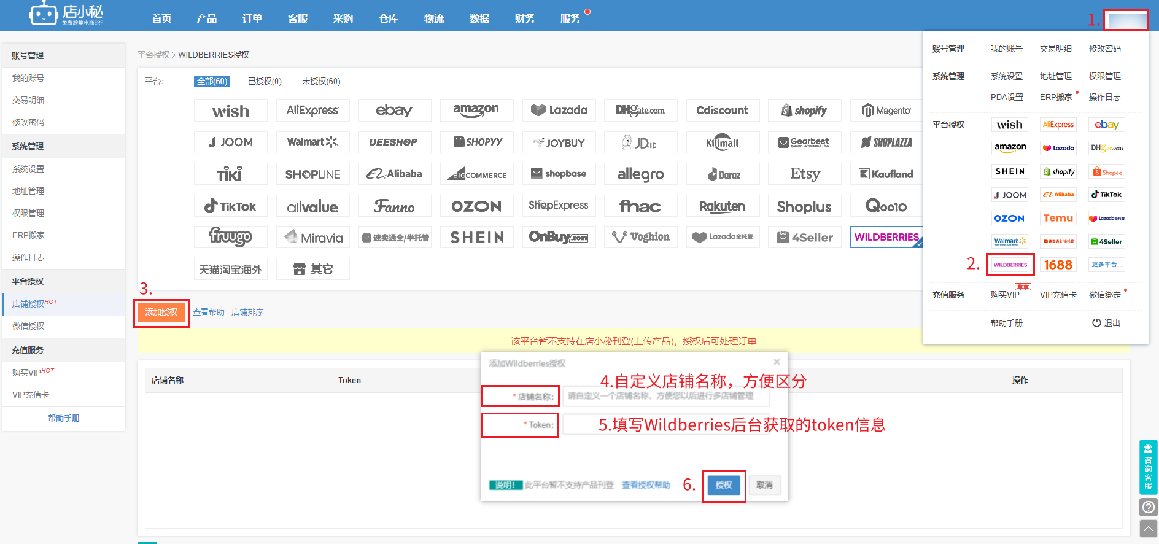Select the Amazon platform logo in grid
The width and height of the screenshot is (1159, 544).
coord(477,111)
